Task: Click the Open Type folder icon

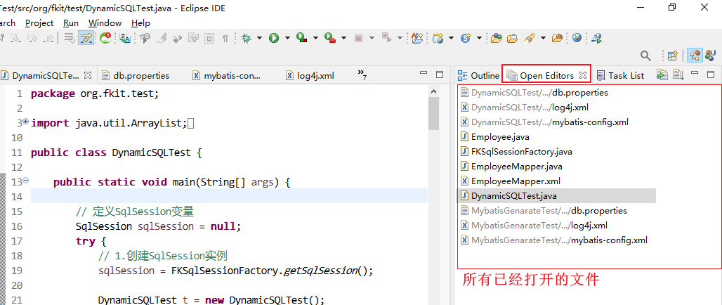Action: tap(497, 38)
